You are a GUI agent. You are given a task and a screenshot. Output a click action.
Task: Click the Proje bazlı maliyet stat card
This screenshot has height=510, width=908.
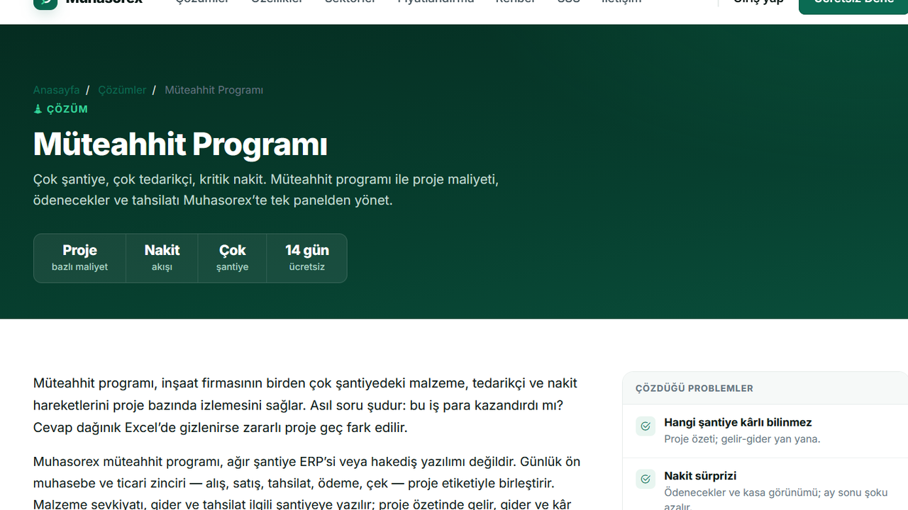(79, 259)
